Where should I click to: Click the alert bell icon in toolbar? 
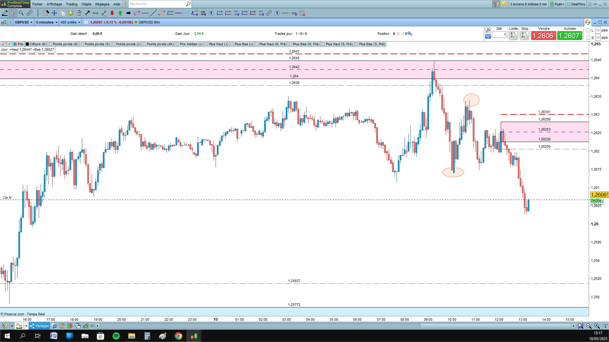click(70, 13)
